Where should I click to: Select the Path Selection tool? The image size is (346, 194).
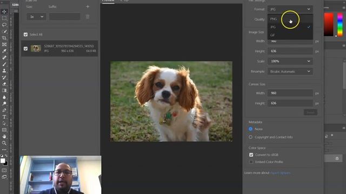pyautogui.click(x=4, y=123)
